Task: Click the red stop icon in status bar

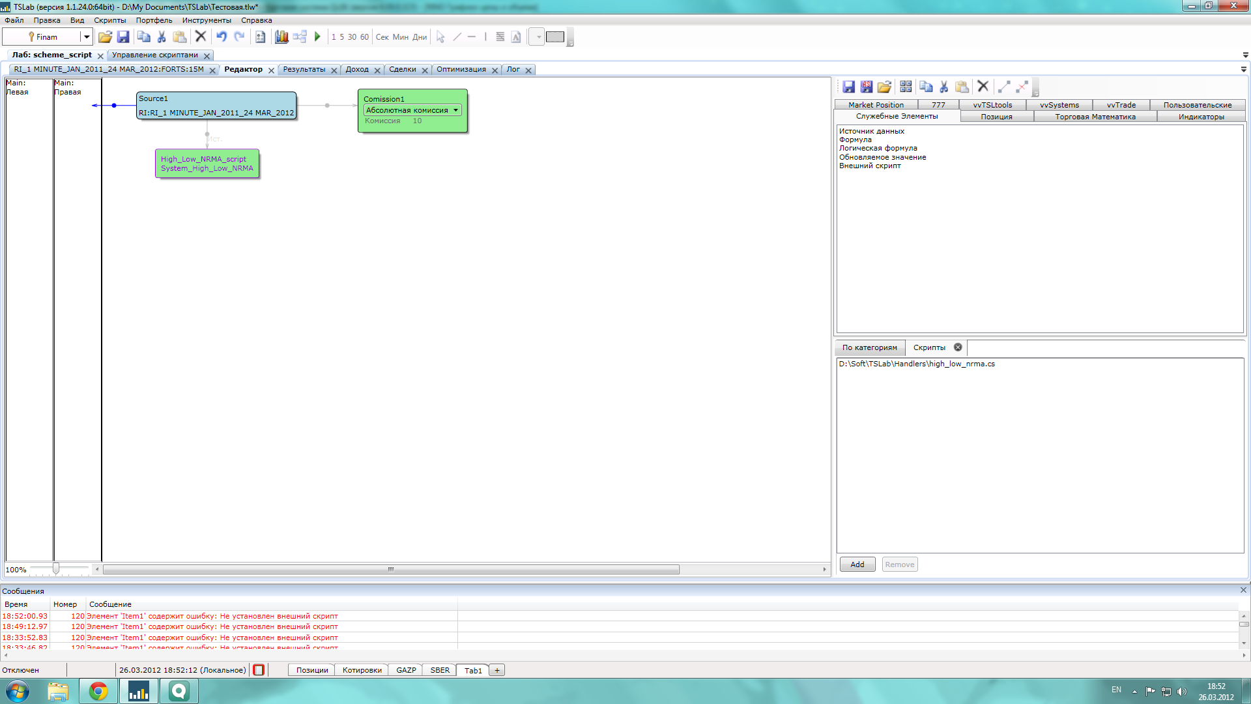Action: pos(259,670)
